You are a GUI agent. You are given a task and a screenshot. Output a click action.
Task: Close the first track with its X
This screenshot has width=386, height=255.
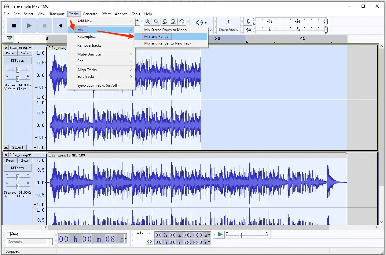[x=6, y=48]
